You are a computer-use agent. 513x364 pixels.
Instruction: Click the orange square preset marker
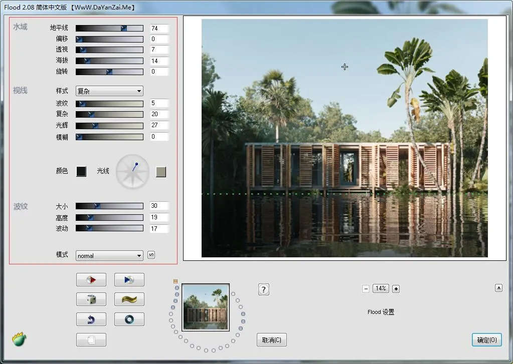(176, 281)
